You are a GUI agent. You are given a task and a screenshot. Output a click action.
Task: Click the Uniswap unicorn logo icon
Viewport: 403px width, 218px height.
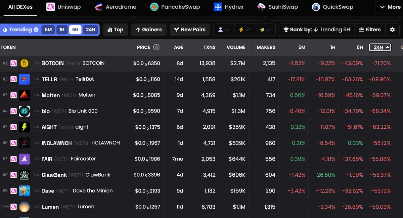point(50,7)
